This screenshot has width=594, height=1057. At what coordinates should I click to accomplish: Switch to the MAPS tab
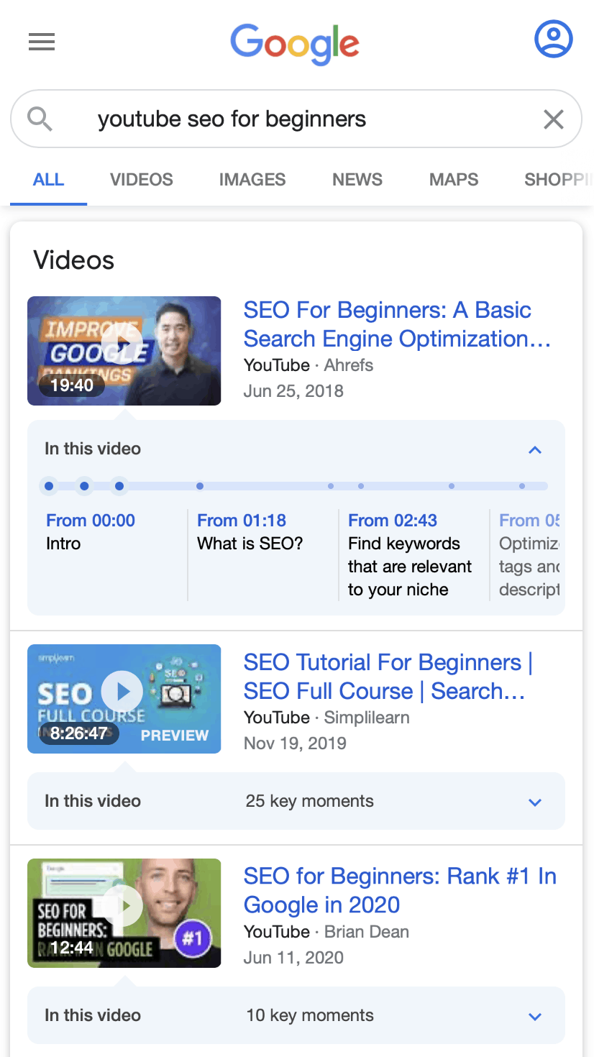(454, 180)
